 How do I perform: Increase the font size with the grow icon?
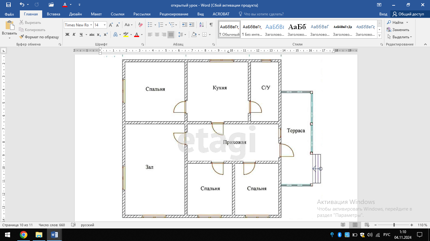click(x=111, y=25)
